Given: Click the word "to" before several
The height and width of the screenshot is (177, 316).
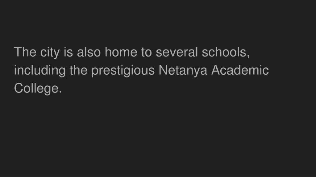Looking at the screenshot, I should 147,52.
